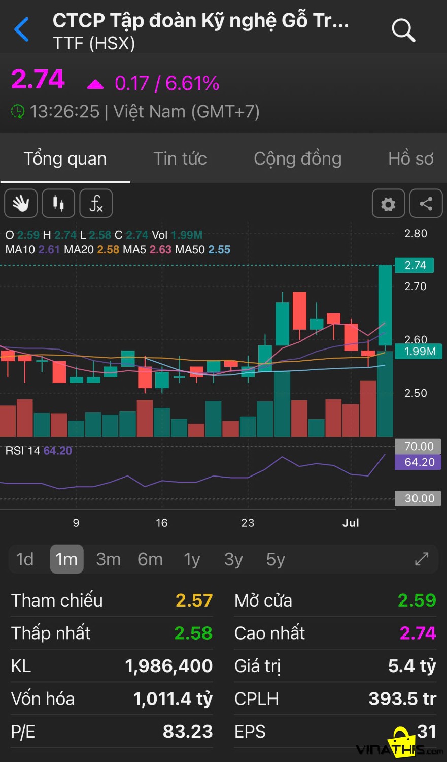Click the CPLH value 393.5 tr
Viewport: 447px width, 762px height.
coord(402,699)
